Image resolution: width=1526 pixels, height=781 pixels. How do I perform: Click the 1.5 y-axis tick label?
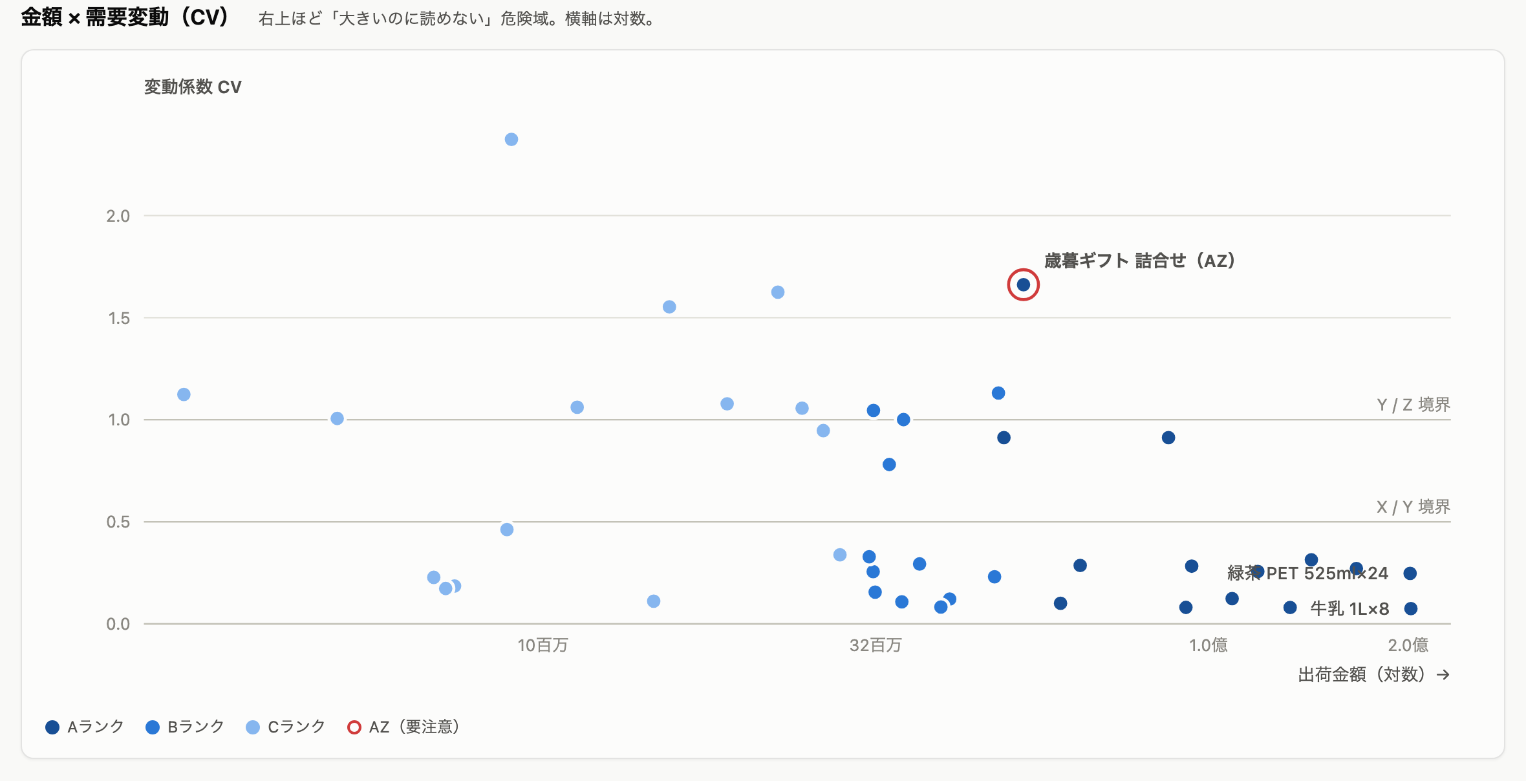(119, 318)
